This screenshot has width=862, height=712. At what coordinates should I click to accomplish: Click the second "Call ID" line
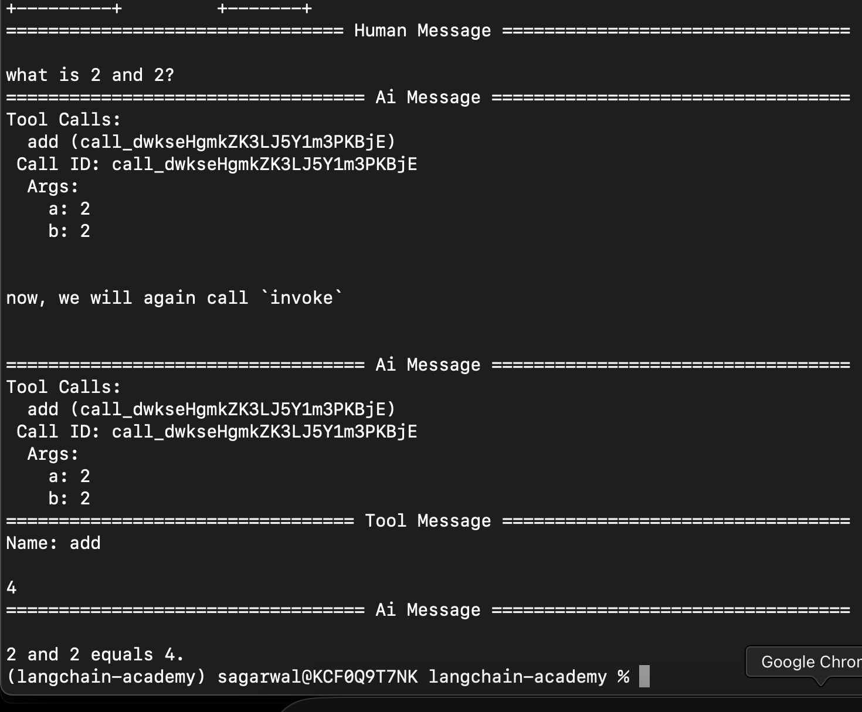pyautogui.click(x=216, y=432)
